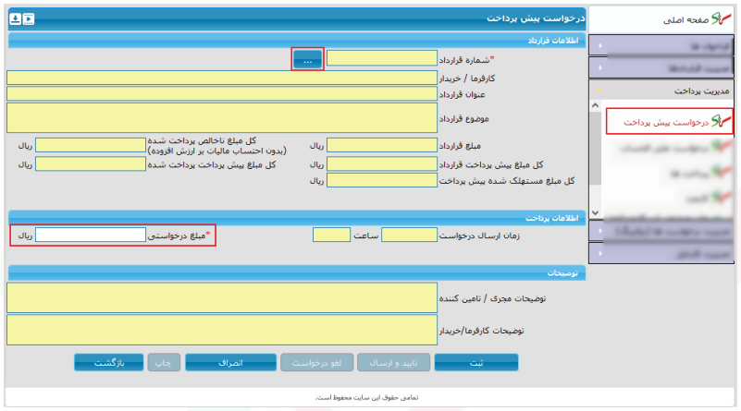Screen dimensions: 741x411
Task: Collapse the مدیریت پرداخت section
Action: point(661,91)
